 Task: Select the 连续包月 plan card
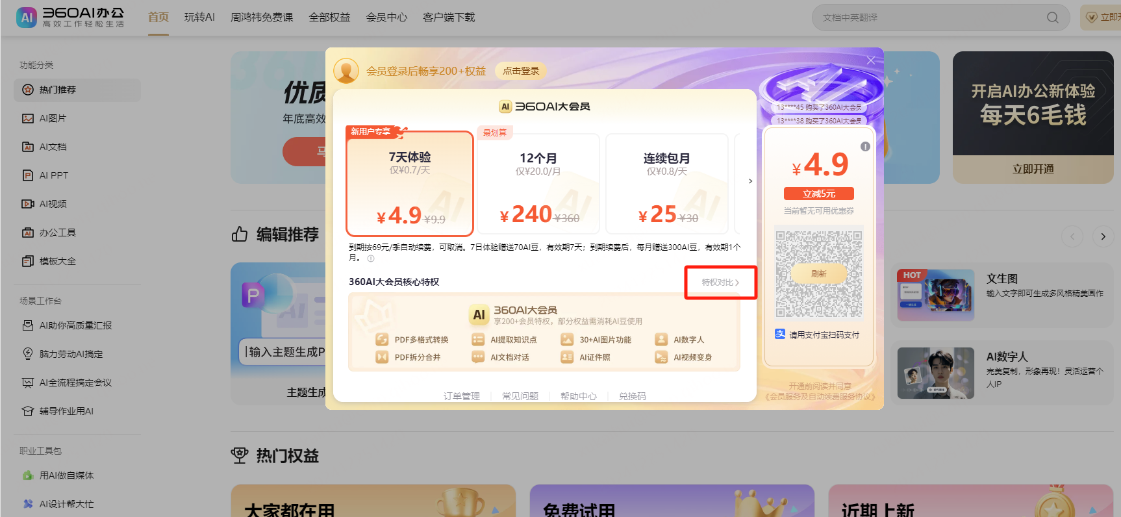[667, 184]
